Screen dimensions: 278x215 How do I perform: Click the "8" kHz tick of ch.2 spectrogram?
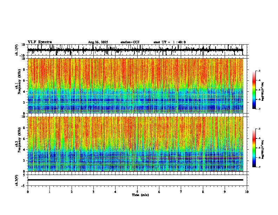(25, 128)
